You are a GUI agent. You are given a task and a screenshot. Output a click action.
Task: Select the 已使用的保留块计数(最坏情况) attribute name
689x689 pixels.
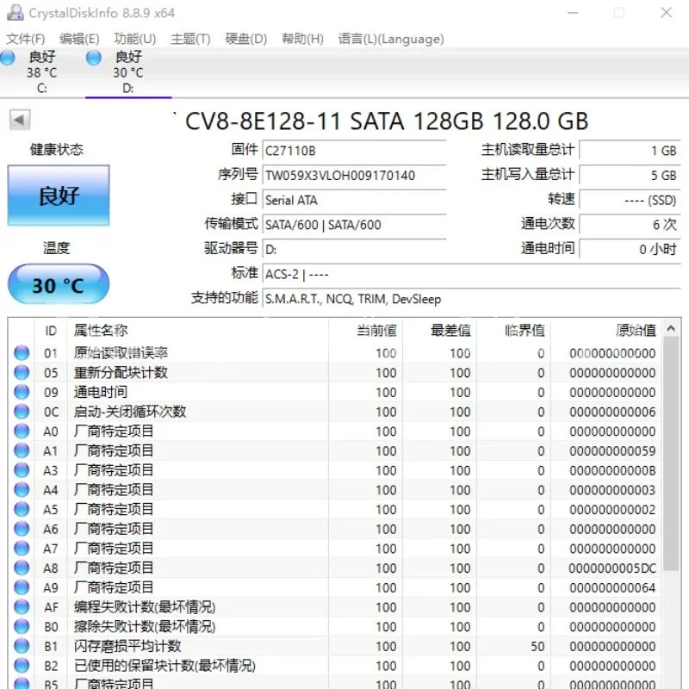coord(164,666)
